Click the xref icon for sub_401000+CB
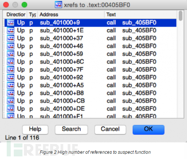 10,101
